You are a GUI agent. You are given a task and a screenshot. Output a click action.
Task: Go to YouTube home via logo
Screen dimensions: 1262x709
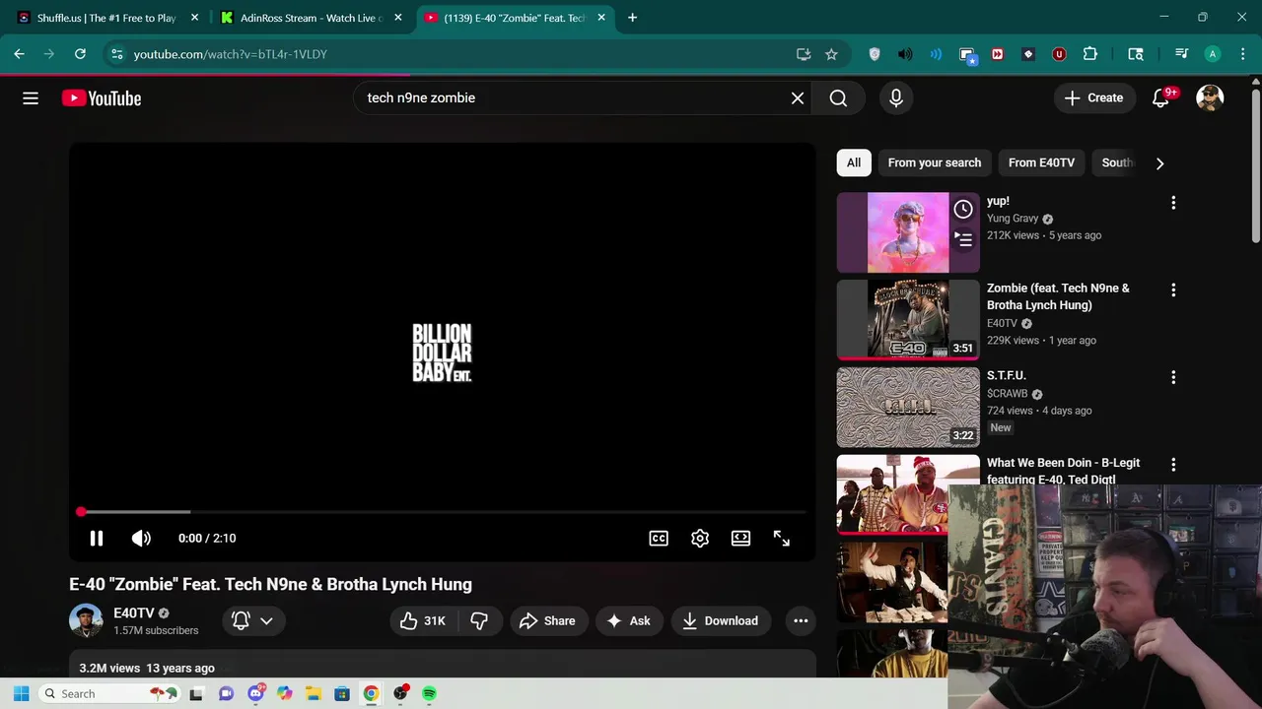click(x=102, y=98)
